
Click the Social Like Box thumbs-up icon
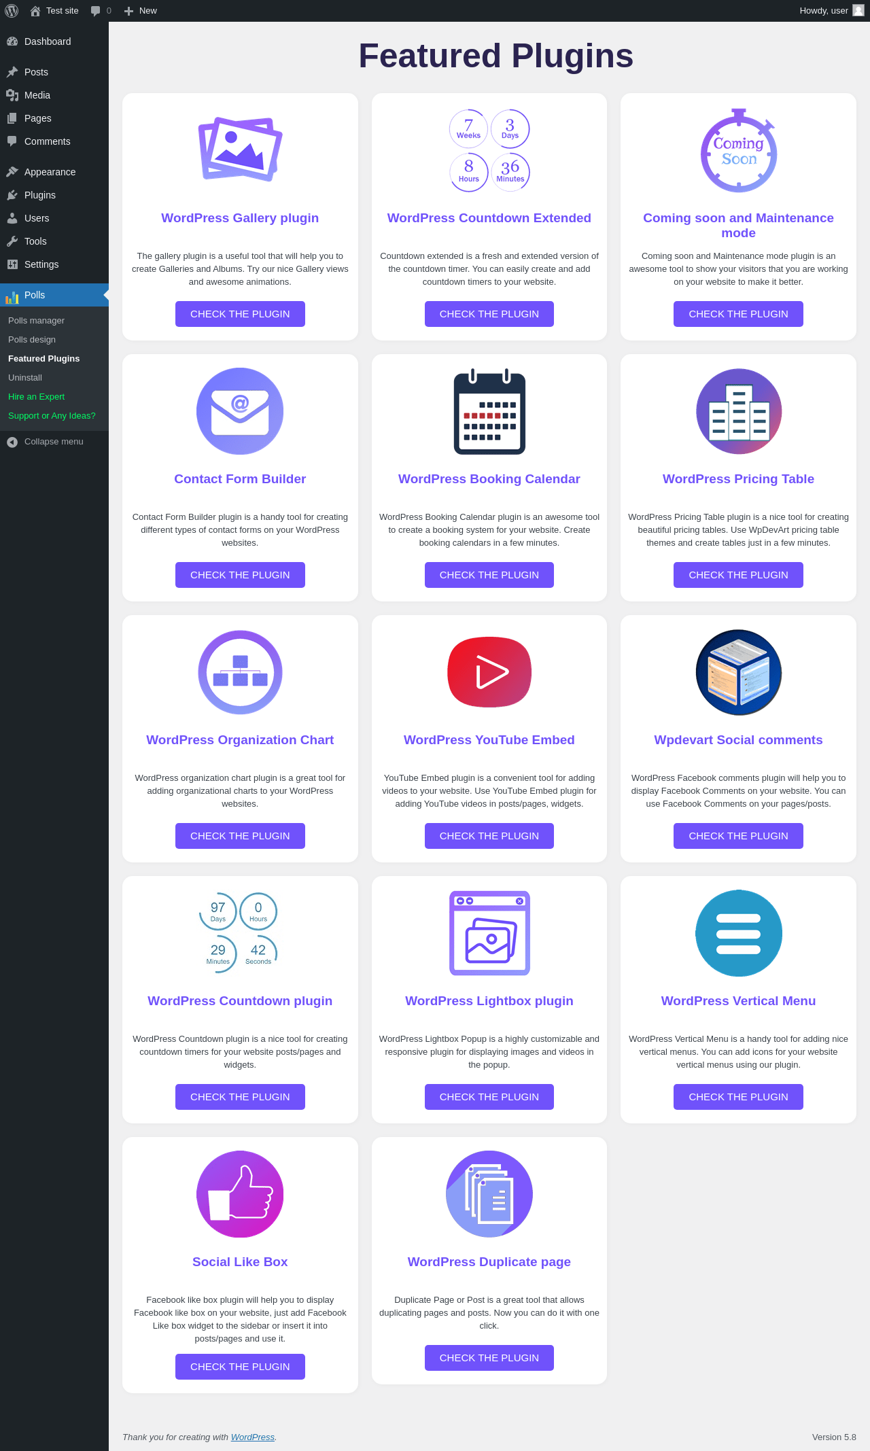(x=240, y=1194)
